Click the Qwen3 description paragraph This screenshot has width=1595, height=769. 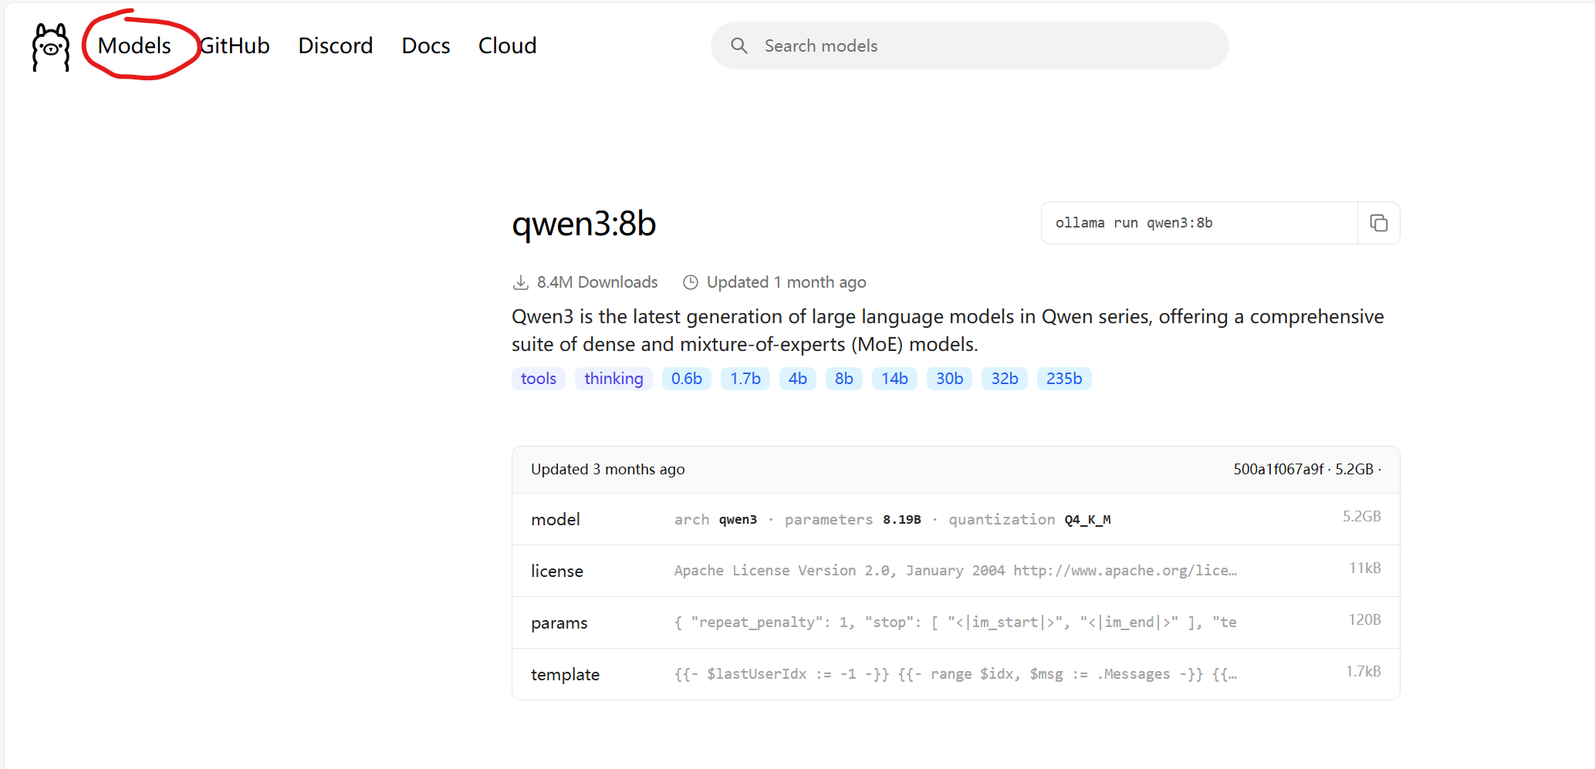click(948, 330)
